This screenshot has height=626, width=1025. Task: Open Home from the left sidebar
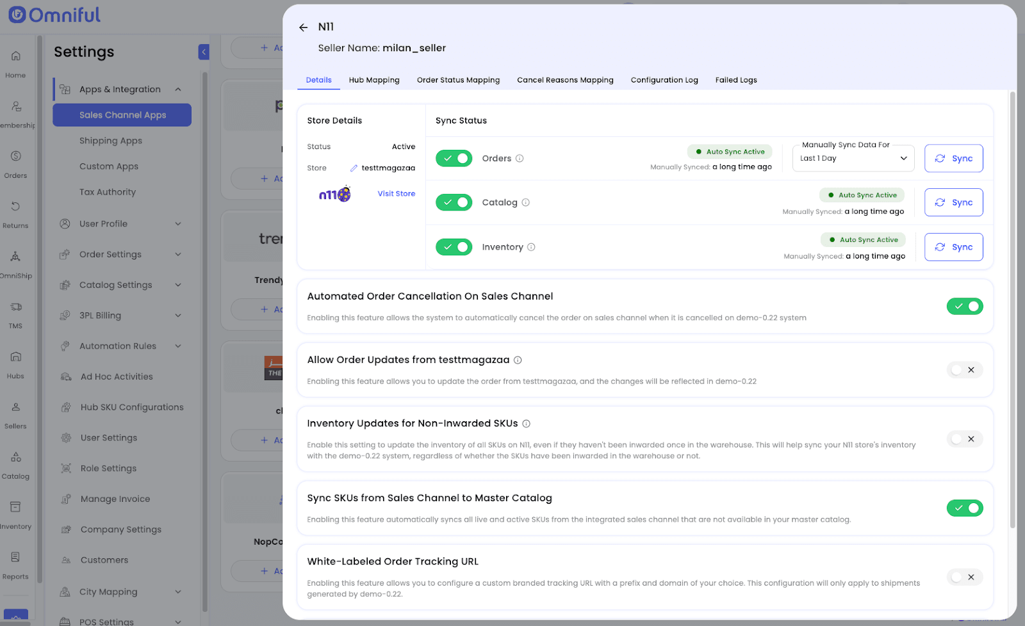15,64
